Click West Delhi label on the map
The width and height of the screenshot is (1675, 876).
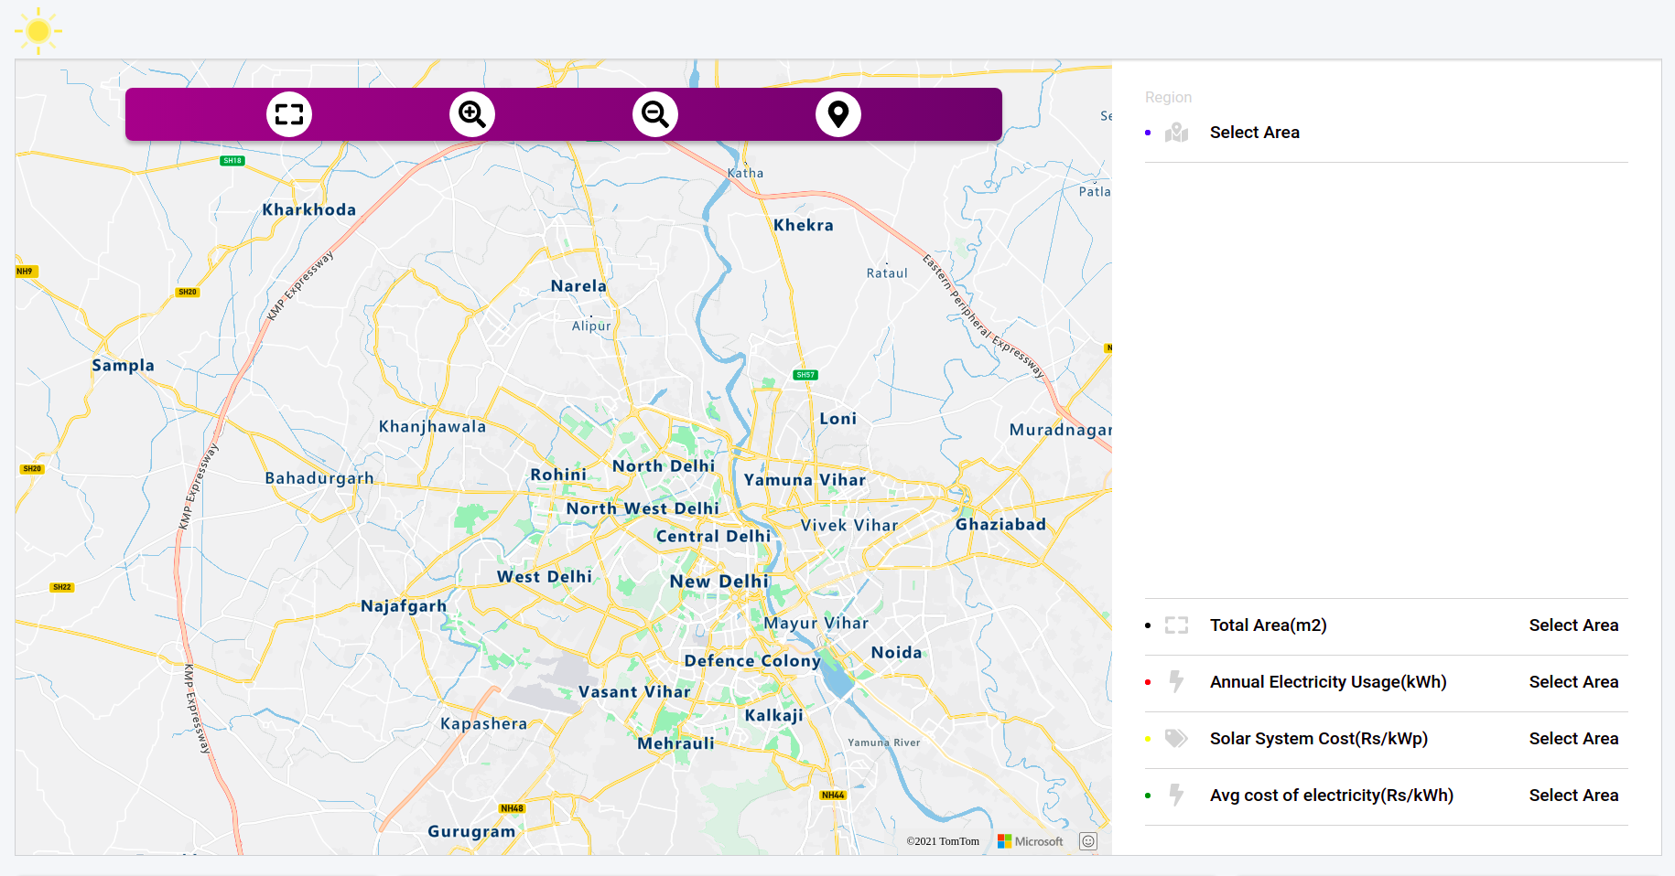545,577
